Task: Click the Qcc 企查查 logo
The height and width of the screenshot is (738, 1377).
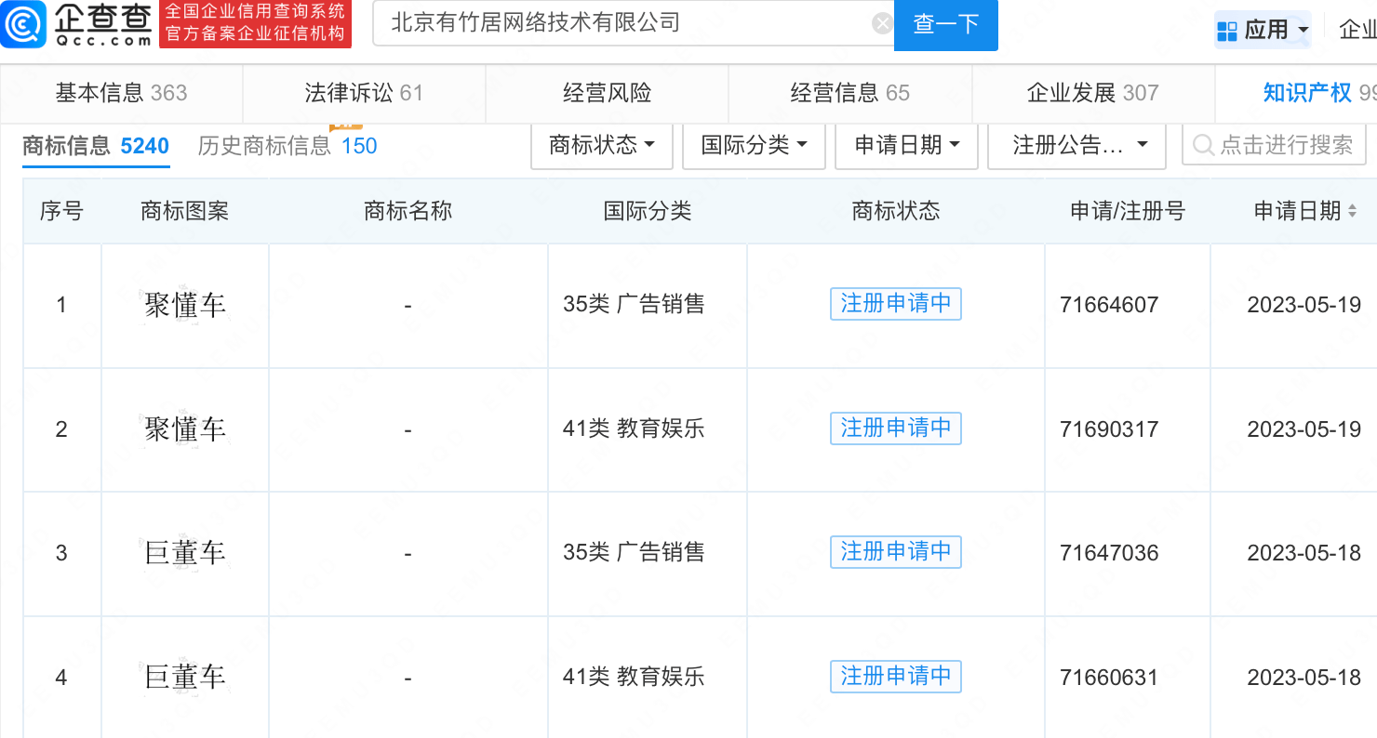Action: (x=78, y=24)
